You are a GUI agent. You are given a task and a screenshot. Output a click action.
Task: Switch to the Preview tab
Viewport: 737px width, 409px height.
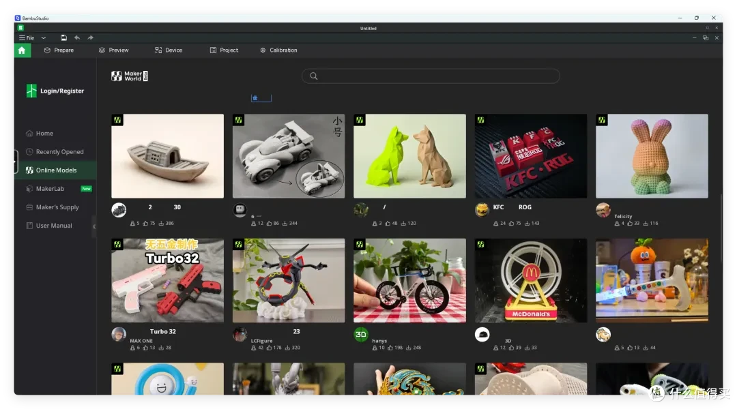coord(114,50)
